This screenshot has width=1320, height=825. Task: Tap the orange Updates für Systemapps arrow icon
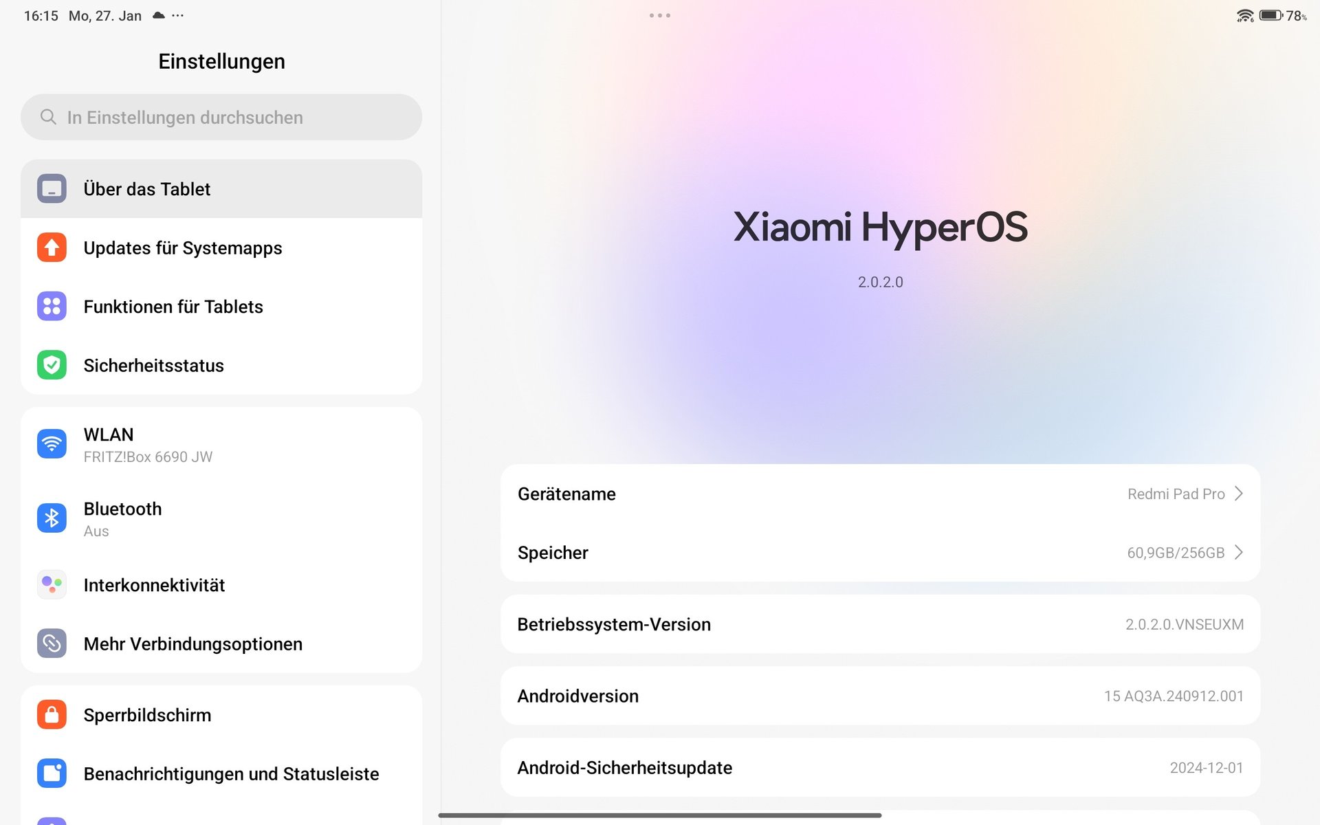pyautogui.click(x=52, y=247)
